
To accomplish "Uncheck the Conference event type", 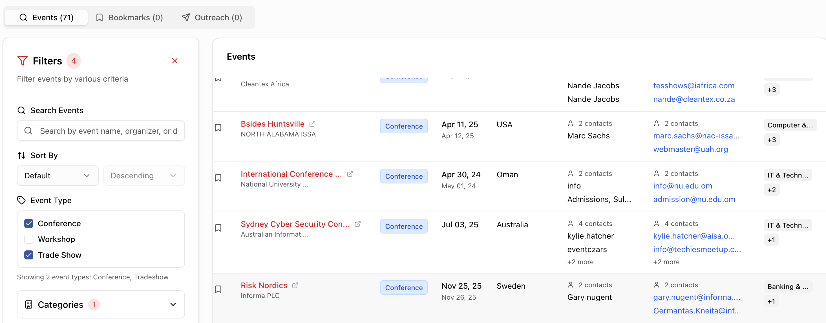I will click(29, 223).
